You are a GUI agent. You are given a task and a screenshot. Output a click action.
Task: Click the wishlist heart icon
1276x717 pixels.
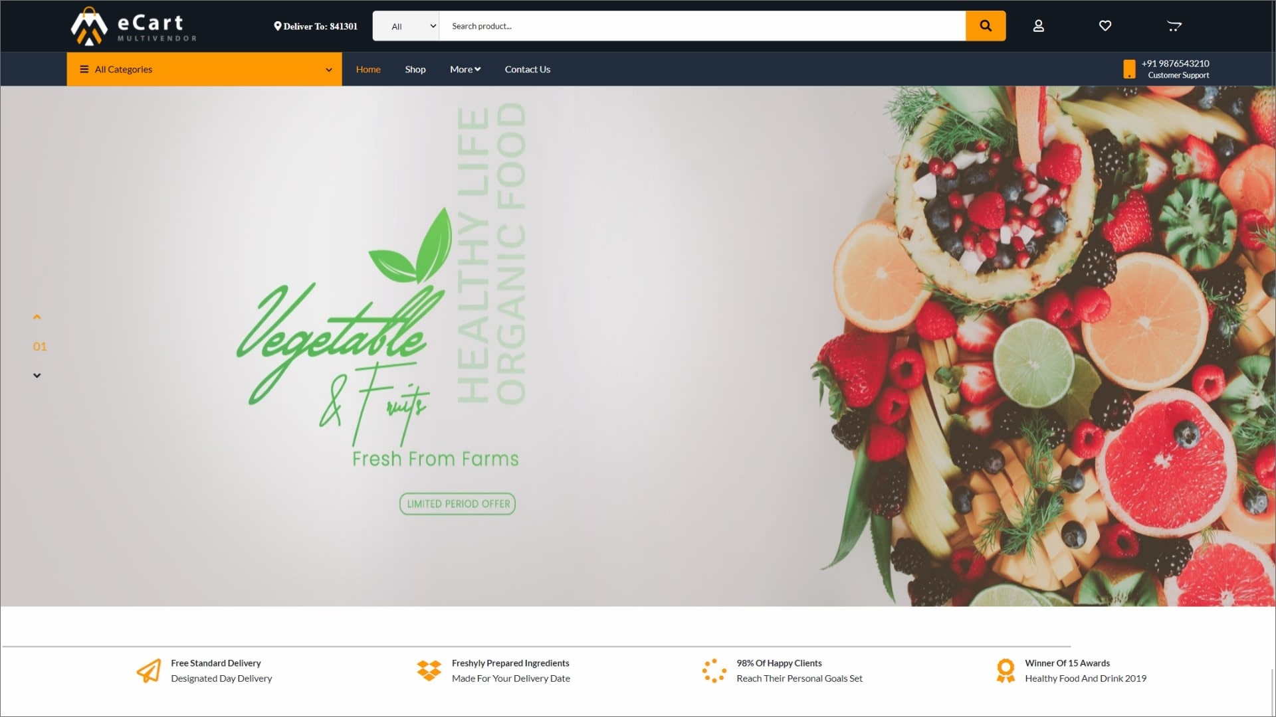pyautogui.click(x=1105, y=25)
